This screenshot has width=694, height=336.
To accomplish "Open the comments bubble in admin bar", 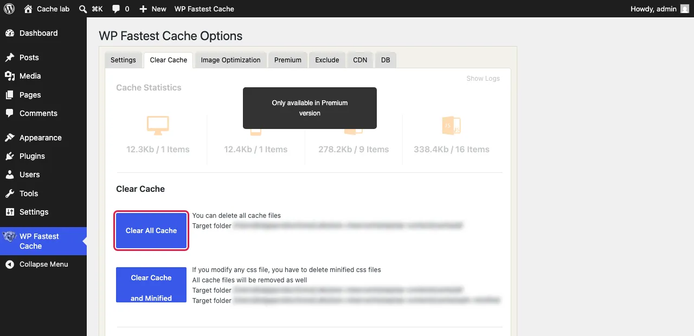I will [116, 9].
